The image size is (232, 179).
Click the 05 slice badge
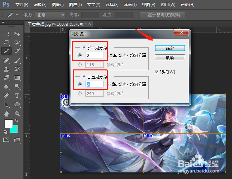148,136
